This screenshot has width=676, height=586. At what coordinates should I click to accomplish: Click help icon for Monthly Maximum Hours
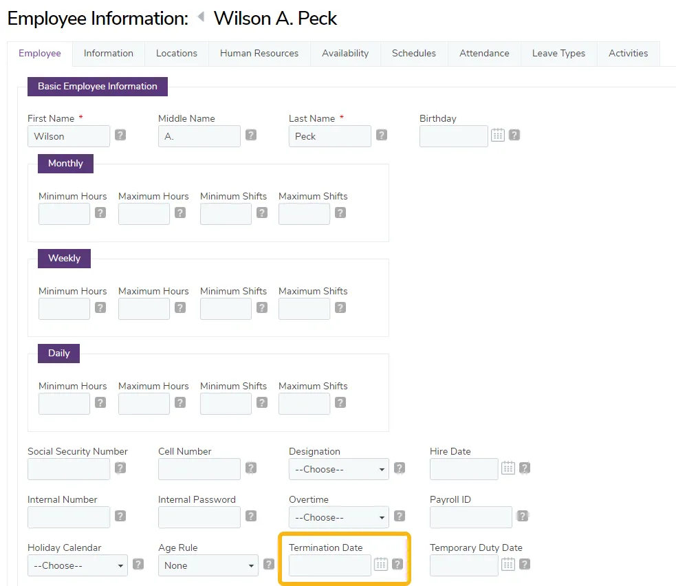tap(180, 213)
